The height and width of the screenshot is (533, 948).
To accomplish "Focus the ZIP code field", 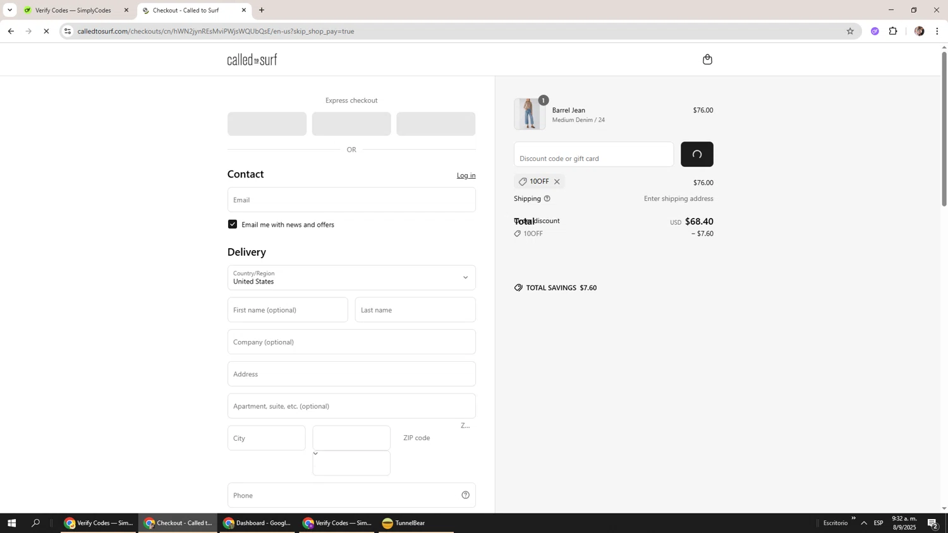I will (436, 438).
